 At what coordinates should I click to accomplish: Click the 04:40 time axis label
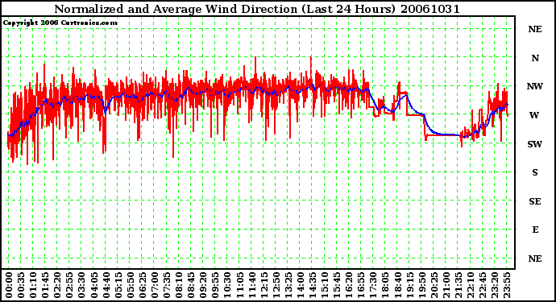tap(106, 285)
